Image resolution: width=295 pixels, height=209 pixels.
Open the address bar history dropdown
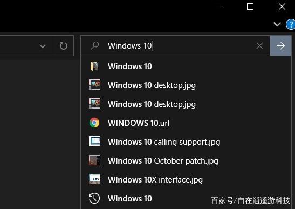tap(43, 46)
